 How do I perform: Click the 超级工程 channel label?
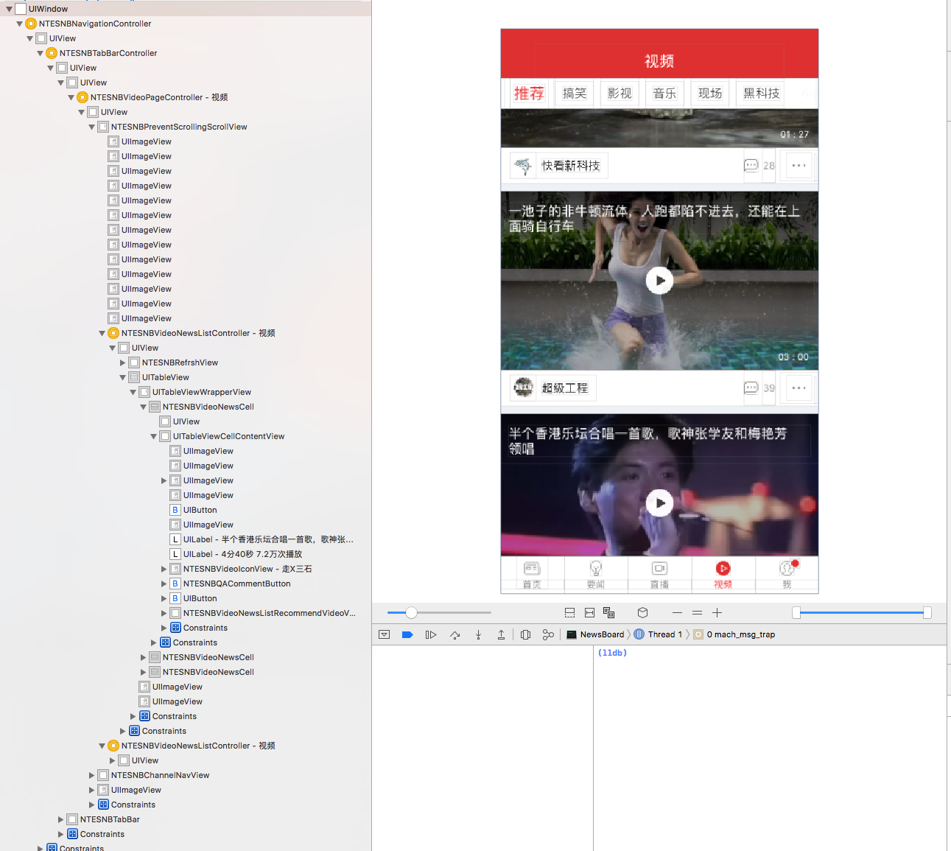point(565,388)
